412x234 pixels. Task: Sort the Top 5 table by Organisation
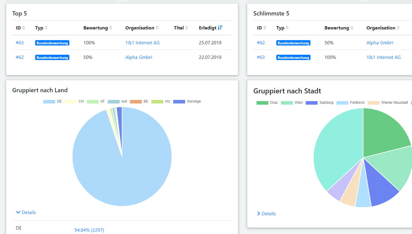[142, 28]
